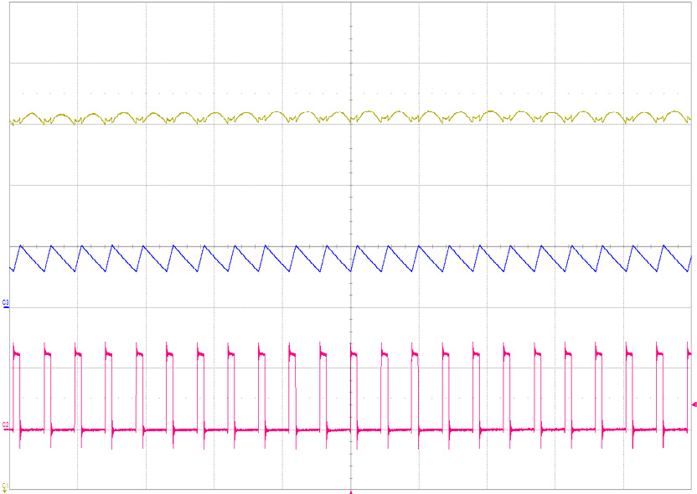
Task: Click the trigger position marker at bottom center
Action: (x=350, y=491)
